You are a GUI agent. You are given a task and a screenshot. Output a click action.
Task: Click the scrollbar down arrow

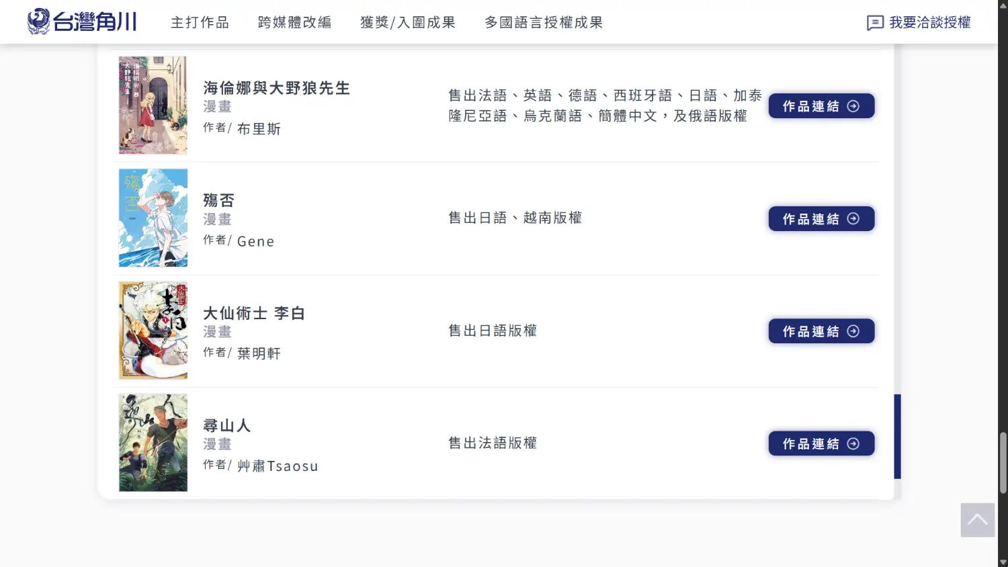[1003, 562]
